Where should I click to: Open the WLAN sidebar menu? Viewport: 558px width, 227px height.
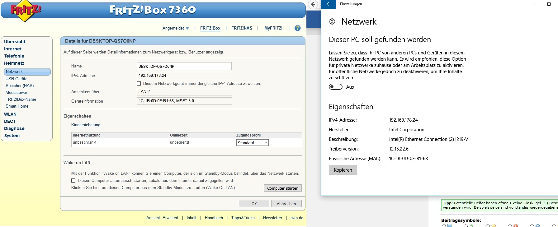click(10, 114)
